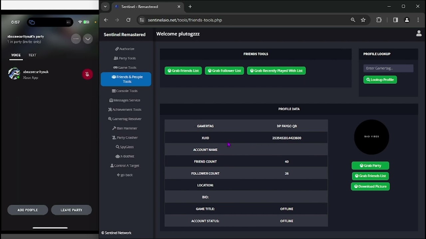Image resolution: width=426 pixels, height=239 pixels.
Task: Open the Authorize sidebar item
Action: click(125, 49)
